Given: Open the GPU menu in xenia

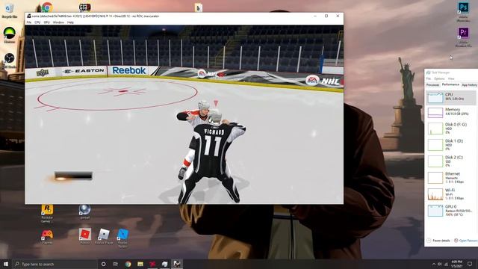Looking at the screenshot, I should pos(46,22).
